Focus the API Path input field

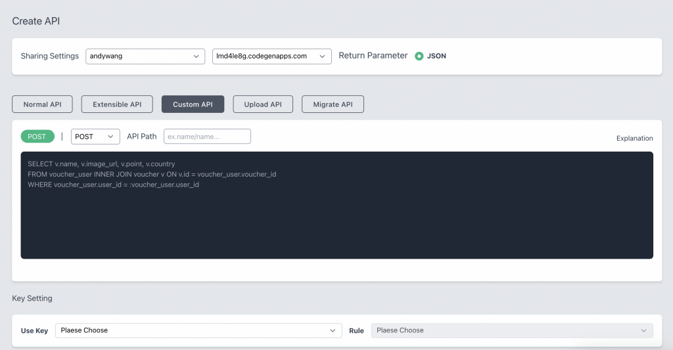(207, 137)
